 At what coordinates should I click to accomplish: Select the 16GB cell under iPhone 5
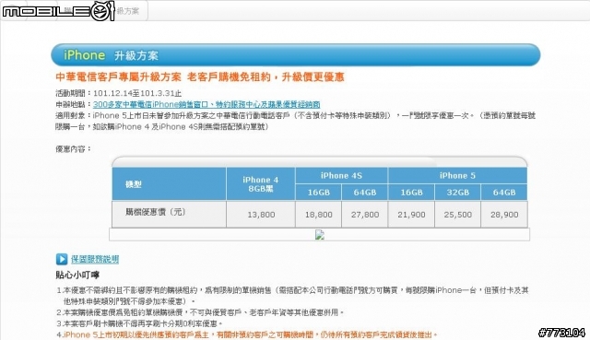tap(411, 193)
